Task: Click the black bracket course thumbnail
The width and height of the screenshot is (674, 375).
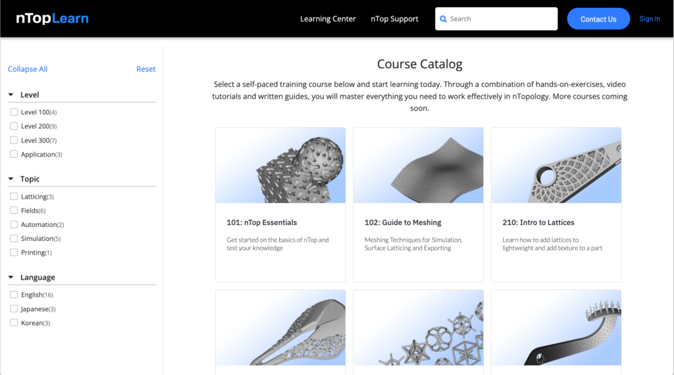Action: 556,328
